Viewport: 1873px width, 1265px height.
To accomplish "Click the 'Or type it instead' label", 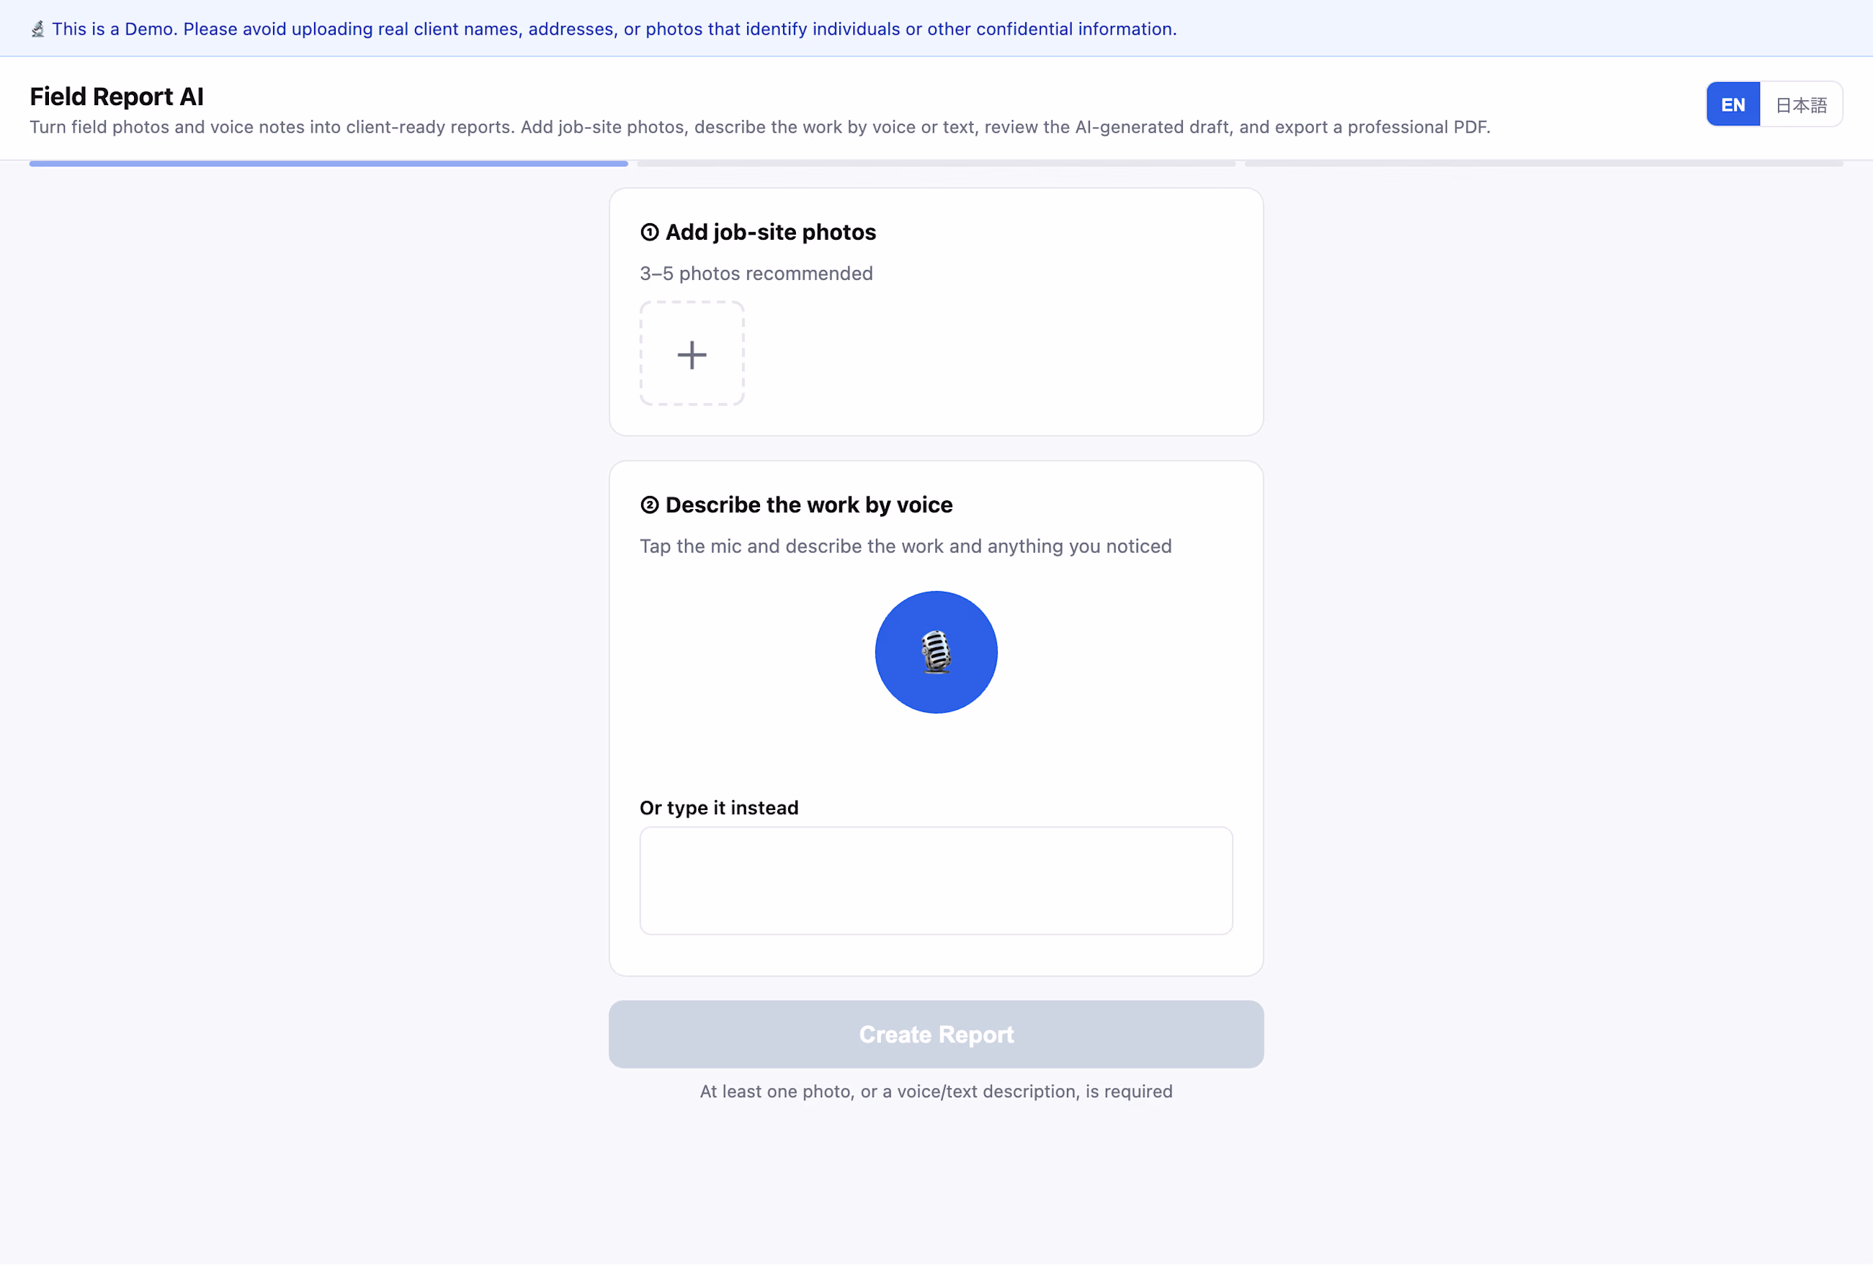I will click(x=719, y=808).
